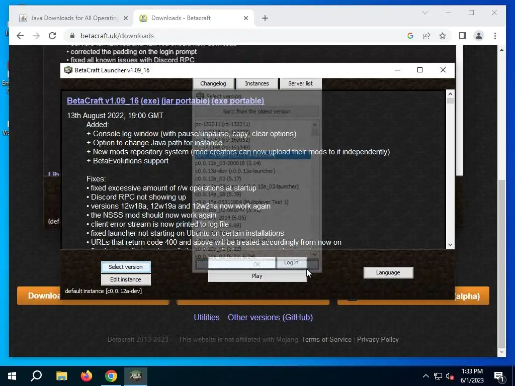Open File Explorer from taskbar
Screen dimensions: 515x386
point(61,376)
